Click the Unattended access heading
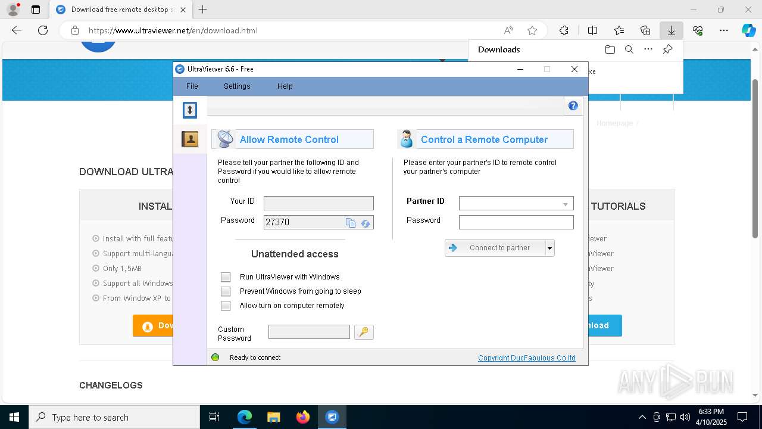 click(x=295, y=254)
